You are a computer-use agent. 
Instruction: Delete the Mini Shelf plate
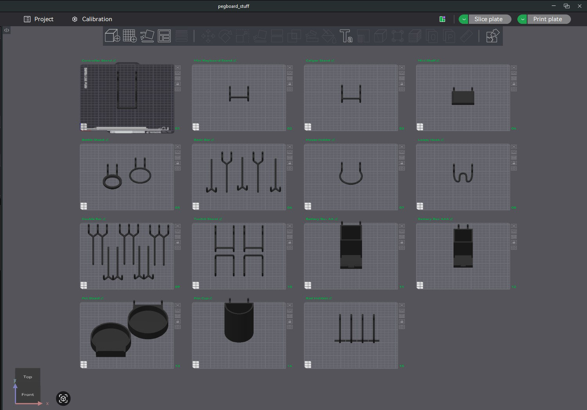(x=514, y=68)
